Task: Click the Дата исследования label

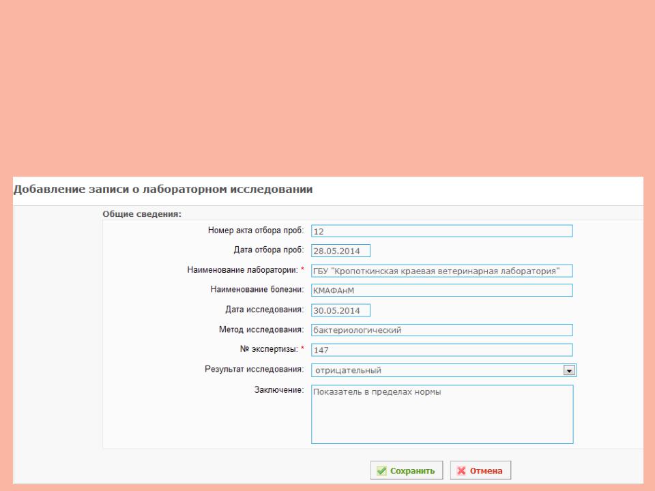Action: coord(265,310)
